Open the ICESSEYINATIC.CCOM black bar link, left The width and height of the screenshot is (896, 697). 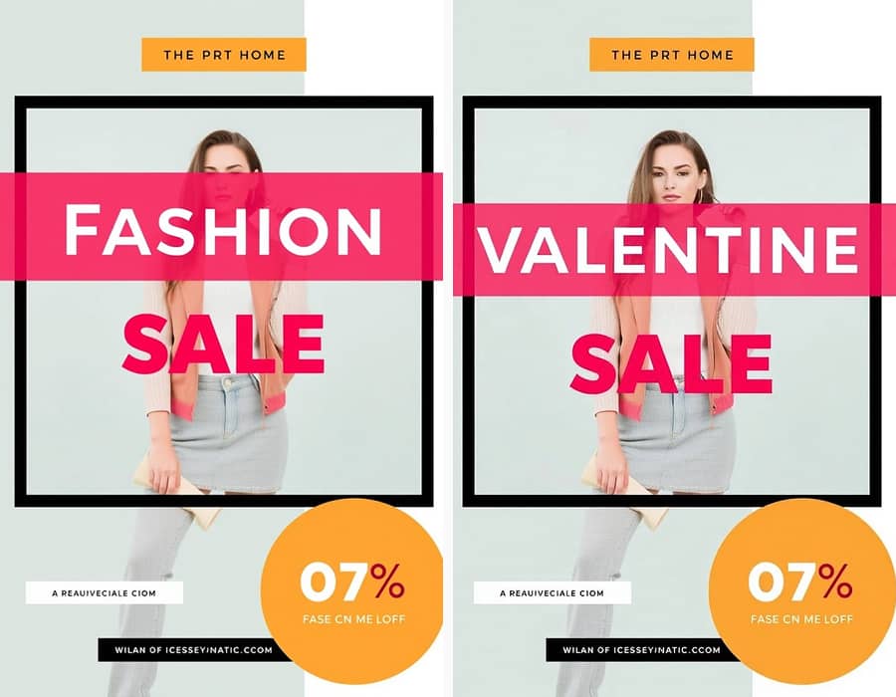click(194, 650)
